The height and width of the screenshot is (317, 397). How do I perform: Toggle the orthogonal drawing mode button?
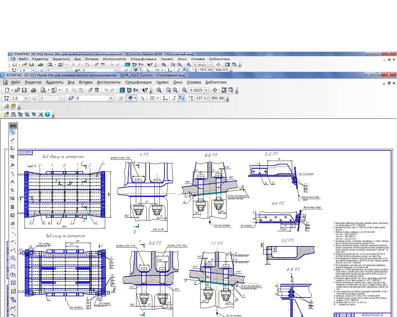[x=174, y=98]
